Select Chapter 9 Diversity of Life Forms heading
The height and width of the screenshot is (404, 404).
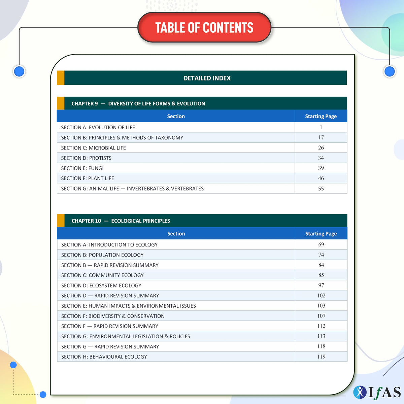point(202,103)
